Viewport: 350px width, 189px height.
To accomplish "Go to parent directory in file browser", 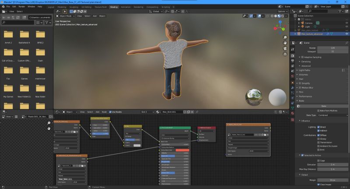I will click(13, 17).
